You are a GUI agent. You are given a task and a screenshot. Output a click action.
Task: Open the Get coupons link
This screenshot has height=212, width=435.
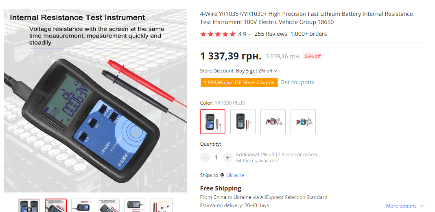coord(297,82)
